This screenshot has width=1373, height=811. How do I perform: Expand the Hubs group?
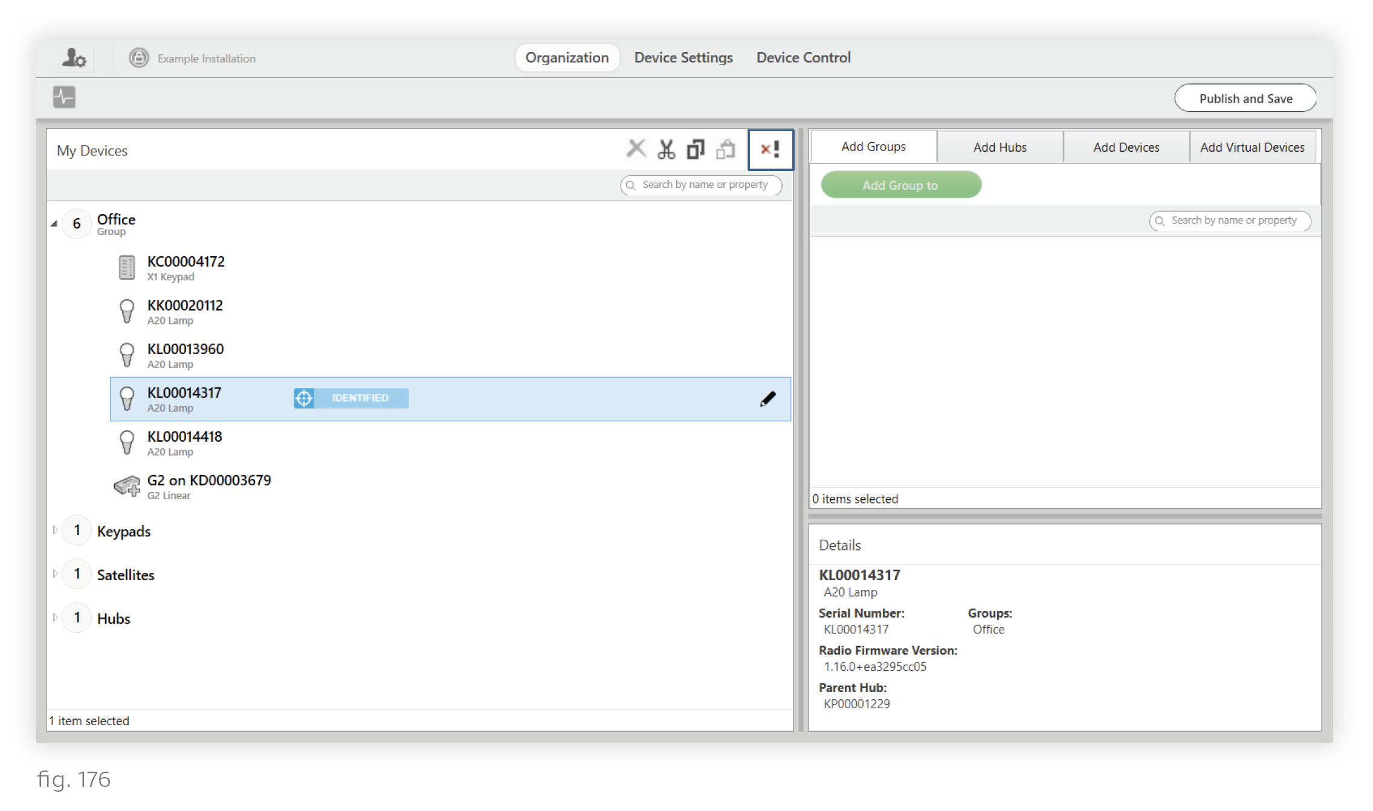[55, 618]
